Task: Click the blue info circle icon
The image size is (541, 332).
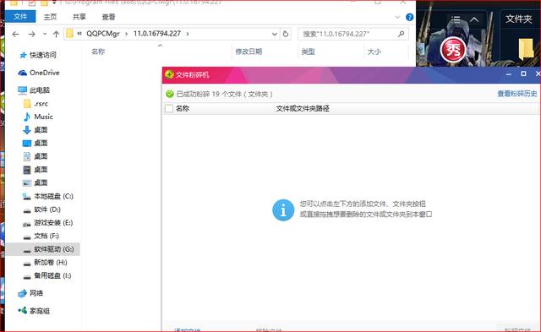Action: [x=283, y=210]
